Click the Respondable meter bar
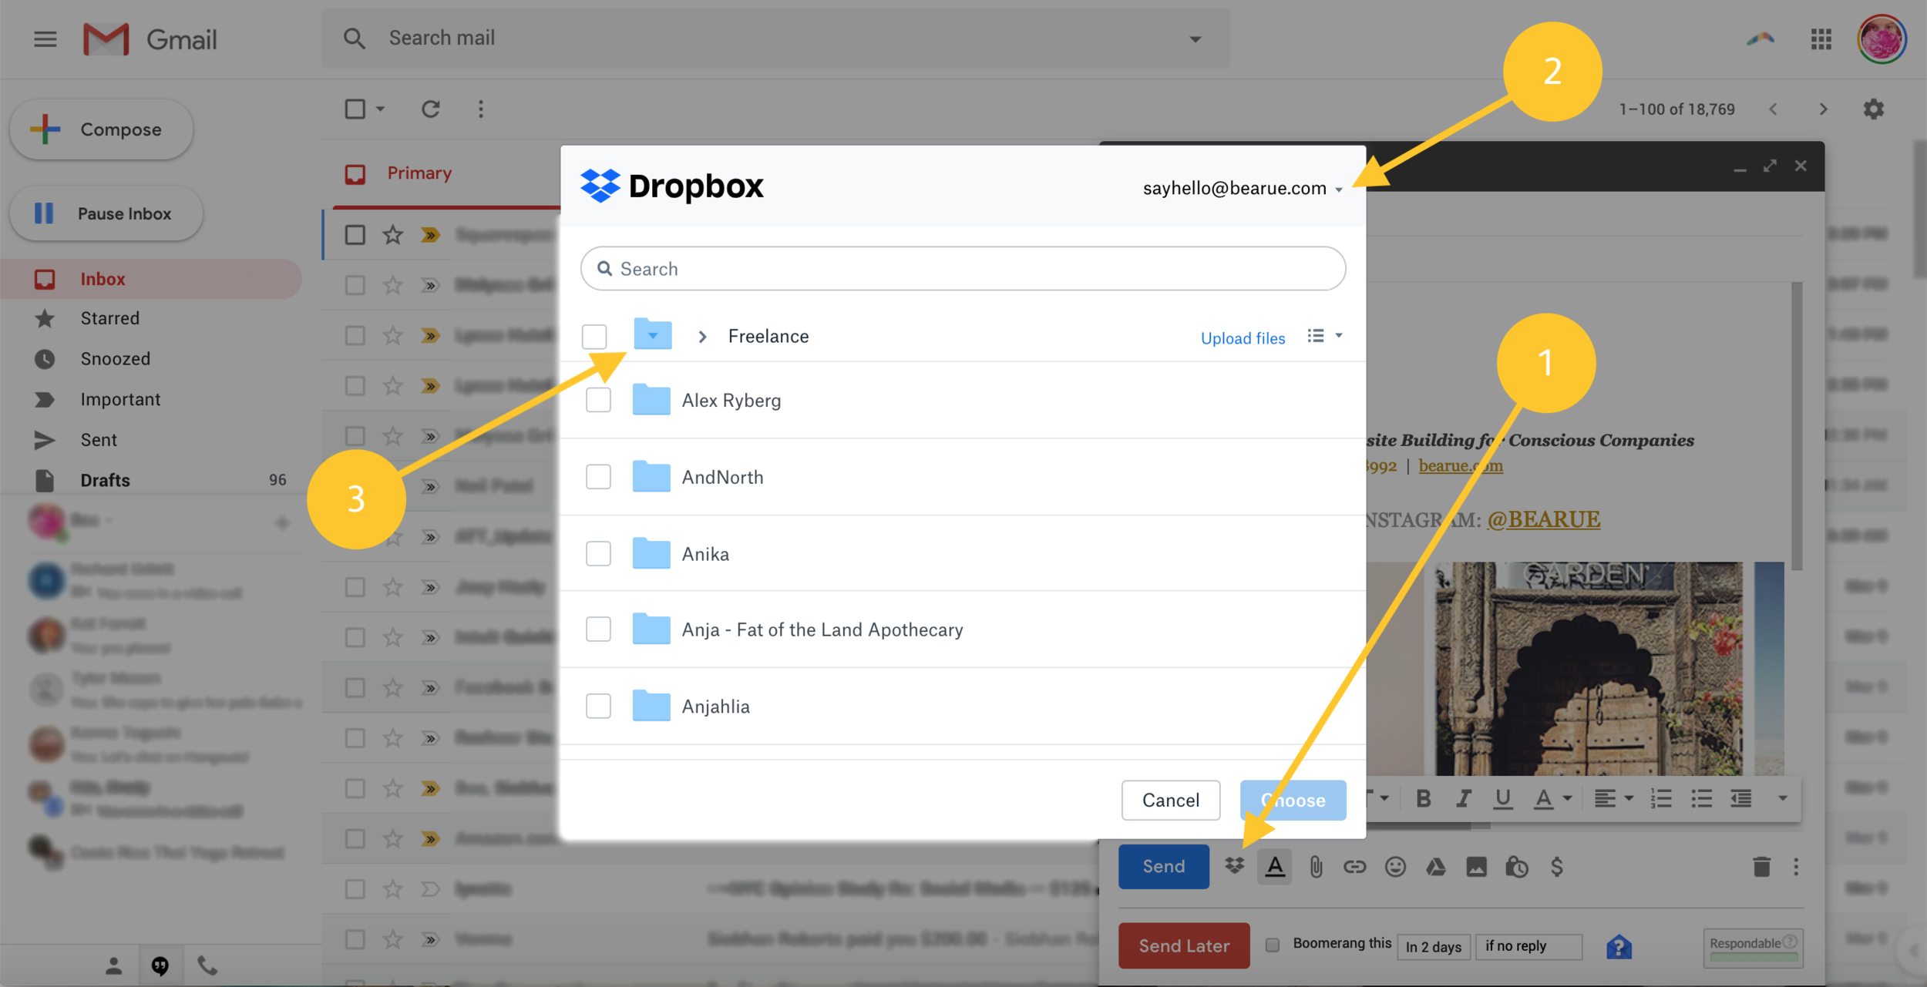This screenshot has width=1927, height=987. pos(1753,956)
